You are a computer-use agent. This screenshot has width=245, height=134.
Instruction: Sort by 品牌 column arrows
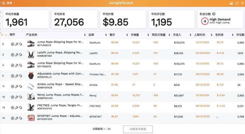tap(106, 35)
